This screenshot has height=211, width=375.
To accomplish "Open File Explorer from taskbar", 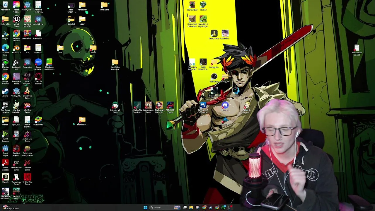I will [191, 207].
